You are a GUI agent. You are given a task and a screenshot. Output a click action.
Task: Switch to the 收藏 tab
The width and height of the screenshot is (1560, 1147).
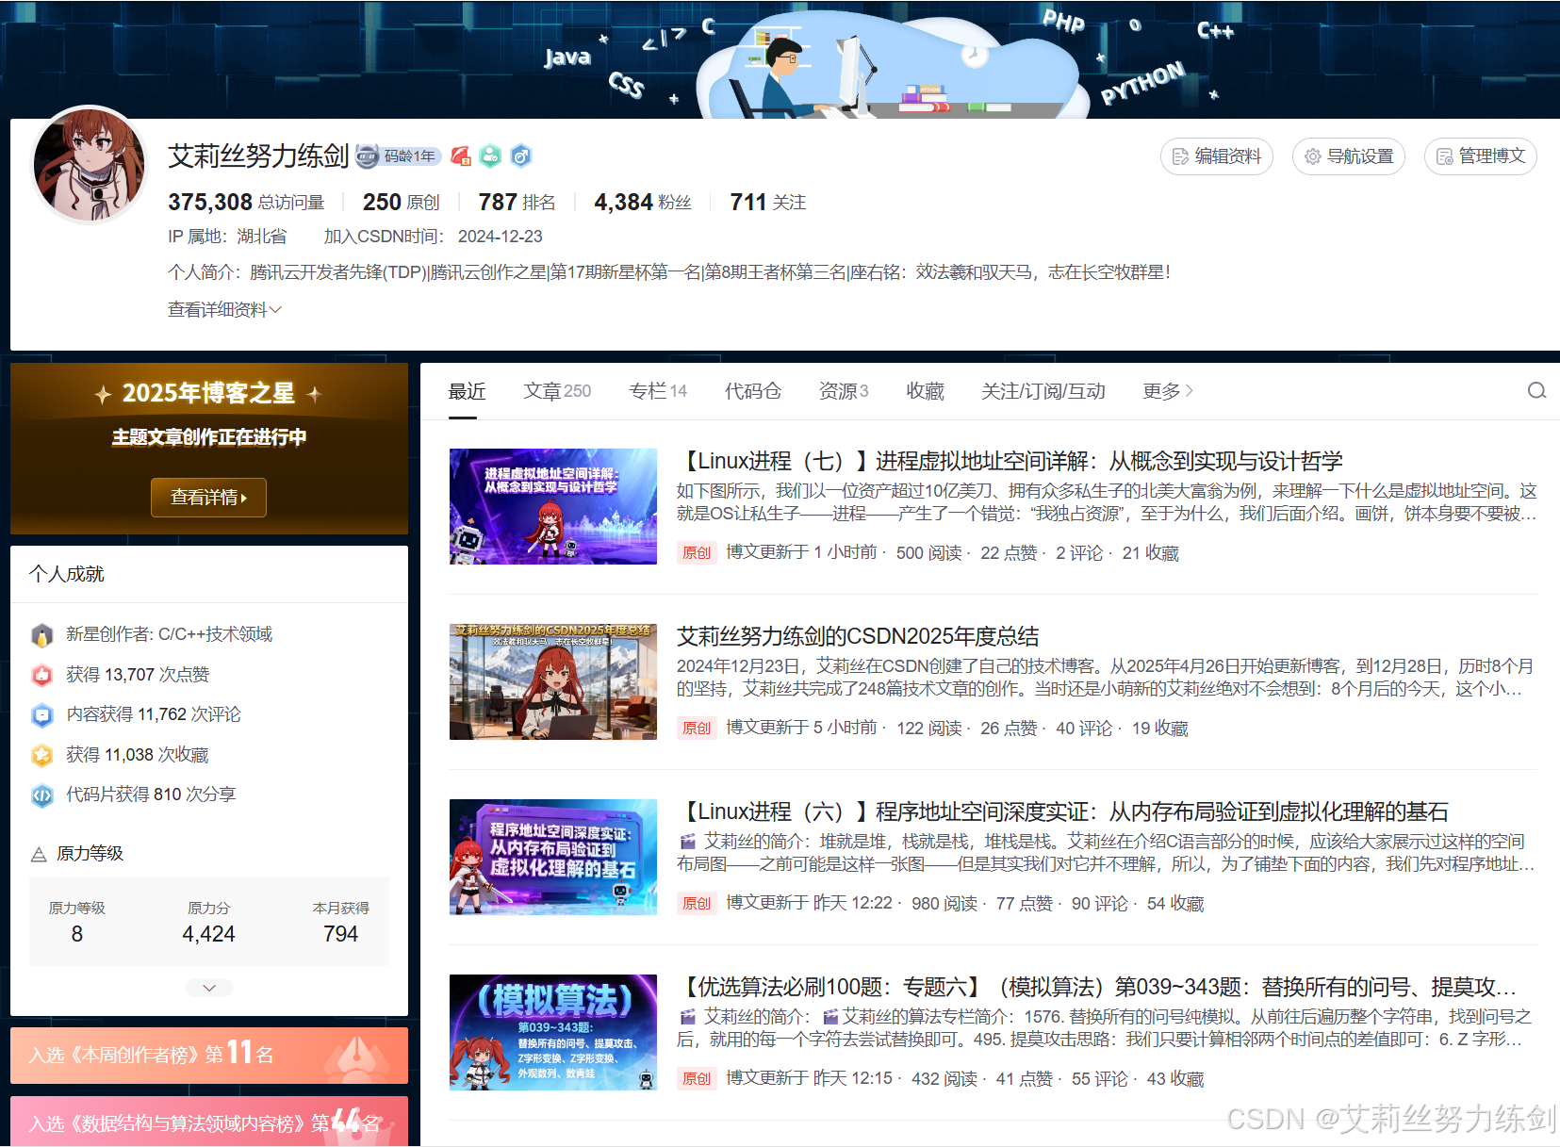pyautogui.click(x=925, y=391)
